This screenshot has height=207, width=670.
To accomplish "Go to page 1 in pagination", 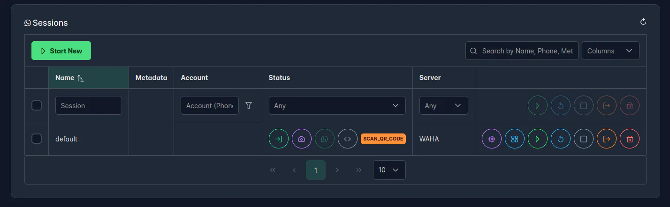I will [316, 170].
